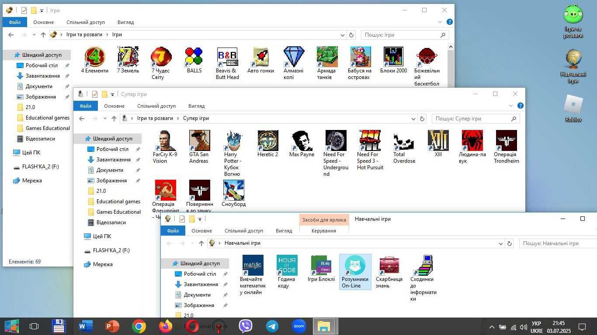The width and height of the screenshot is (597, 335).
Task: Click Ігри та розваги breadcrumb in Ігри window
Action: 84,34
